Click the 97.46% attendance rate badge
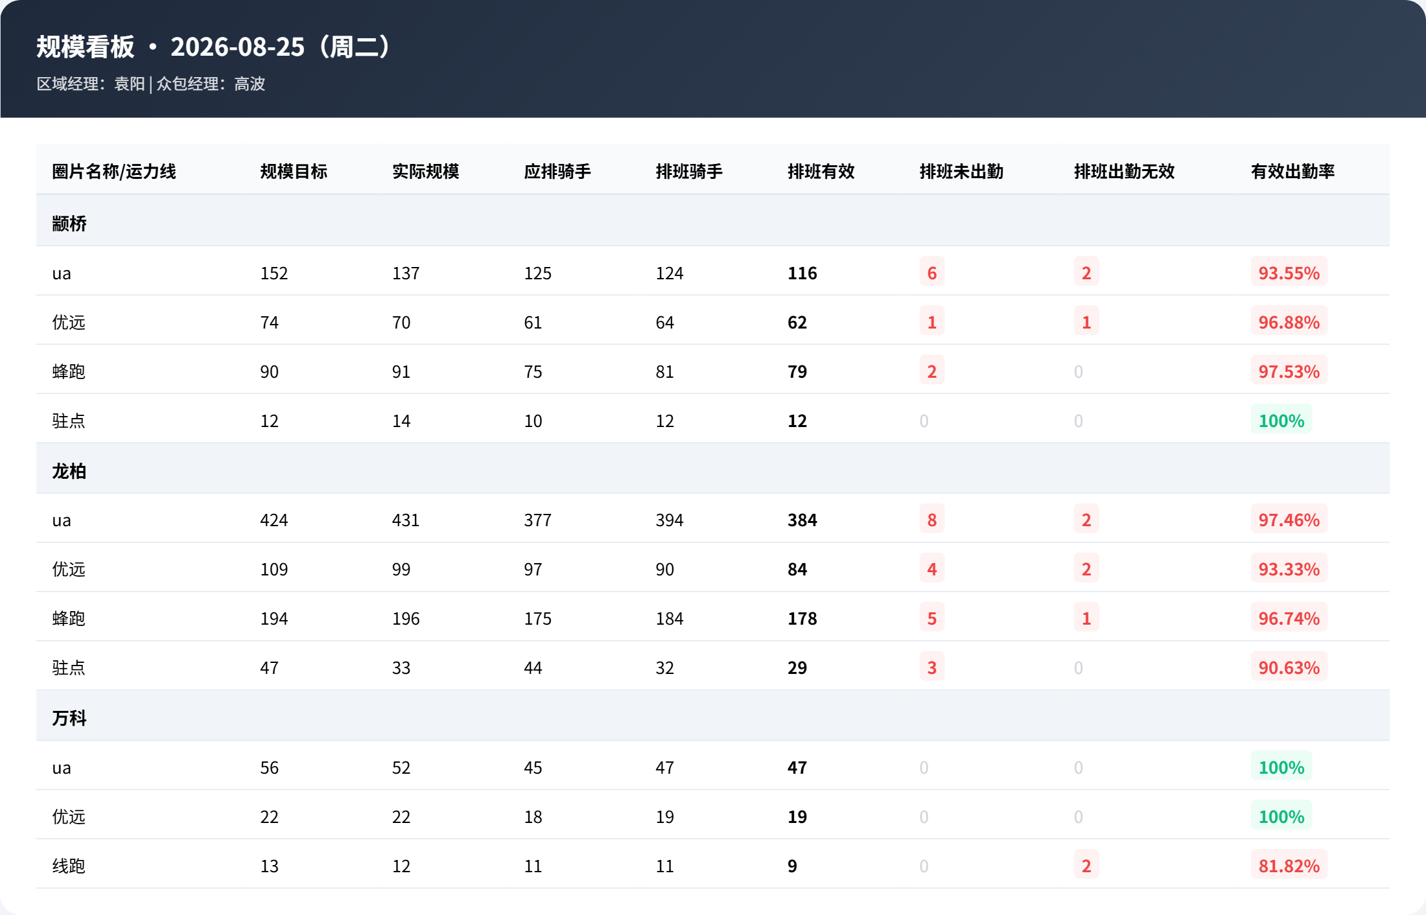This screenshot has height=915, width=1426. coord(1289,518)
